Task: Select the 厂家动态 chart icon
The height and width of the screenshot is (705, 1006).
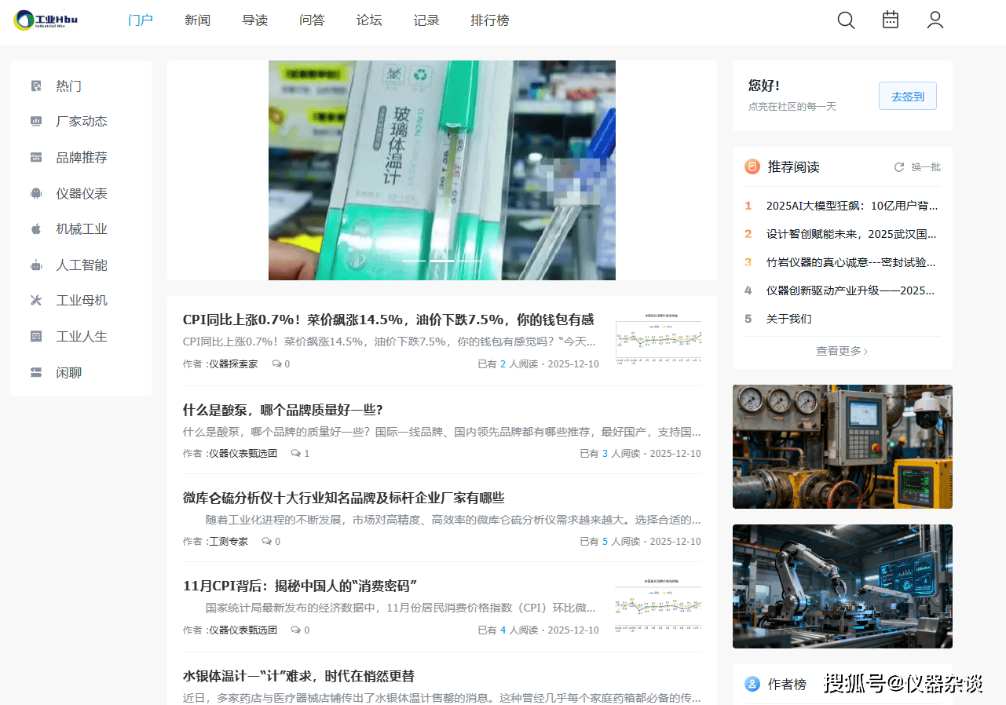Action: [36, 122]
